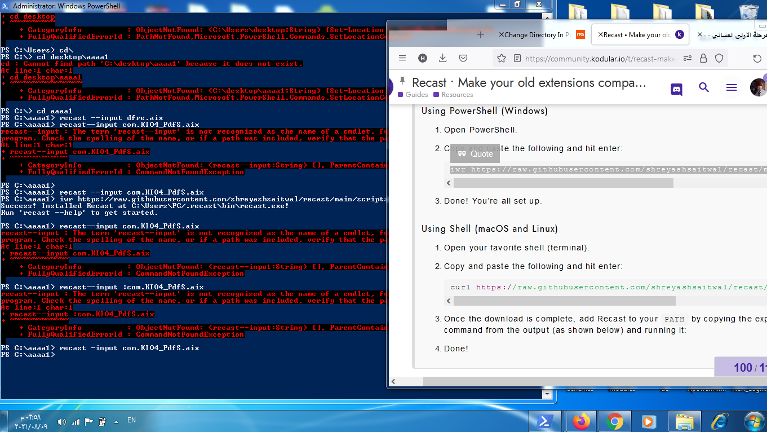Open site permissions icon in address bar
767x432 pixels.
pos(687,58)
